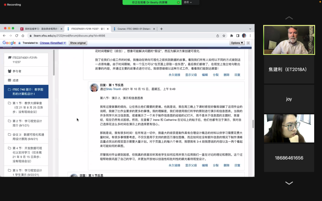Click the folder icon for 会议 3
This screenshot has height=201, width=322.
pos(9,134)
